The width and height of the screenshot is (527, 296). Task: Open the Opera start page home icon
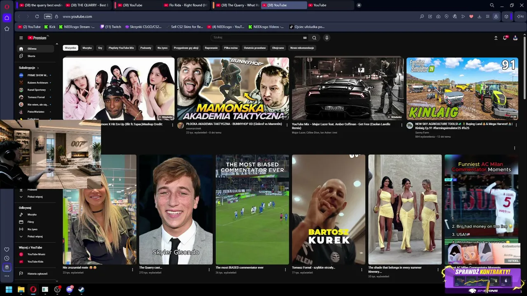pos(7,18)
